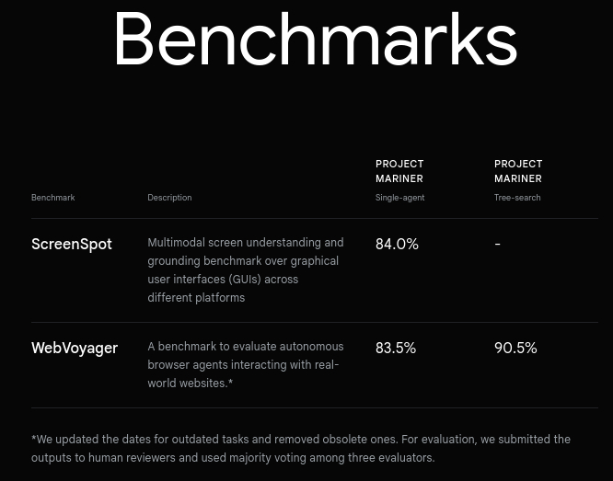
Task: Click the footnote paragraph about updated dates
Action: 301,449
